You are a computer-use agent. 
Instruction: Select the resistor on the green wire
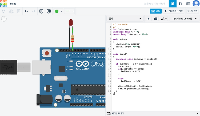pos(73,39)
